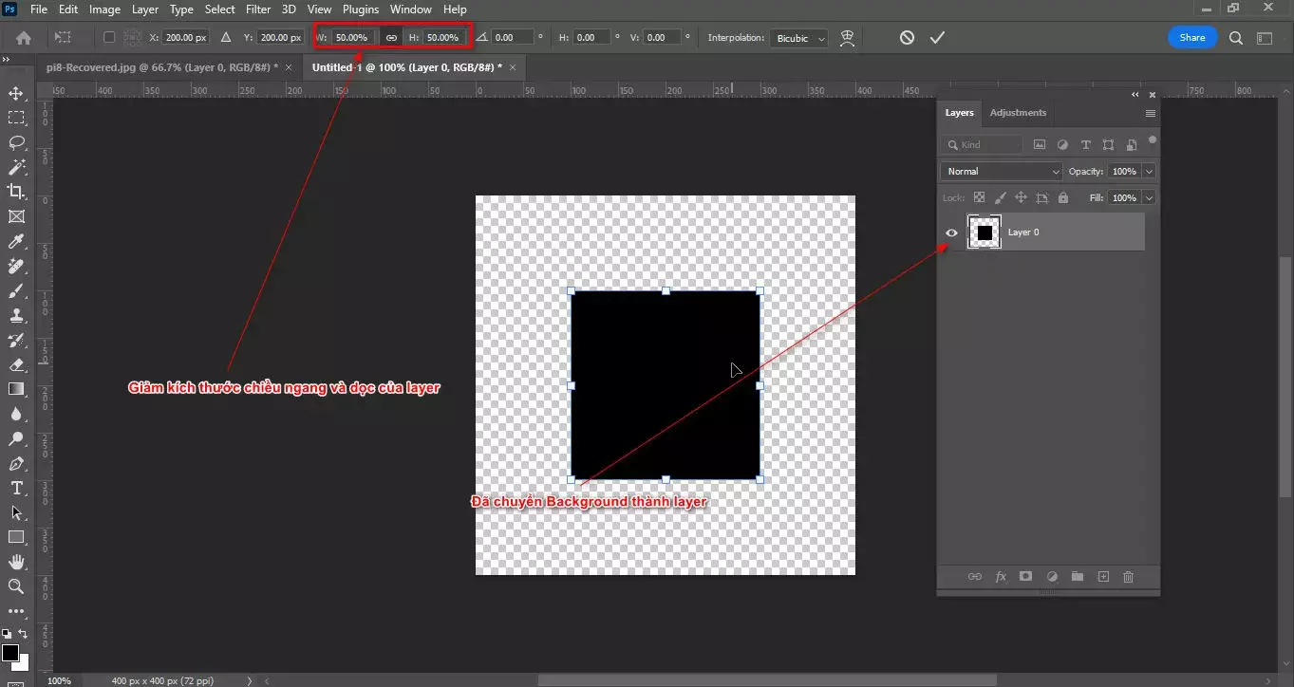Choose the Type tool
The height and width of the screenshot is (687, 1294).
13,488
